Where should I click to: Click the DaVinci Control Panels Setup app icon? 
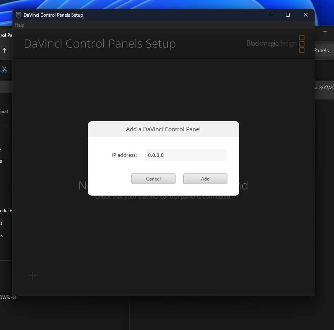tap(19, 15)
